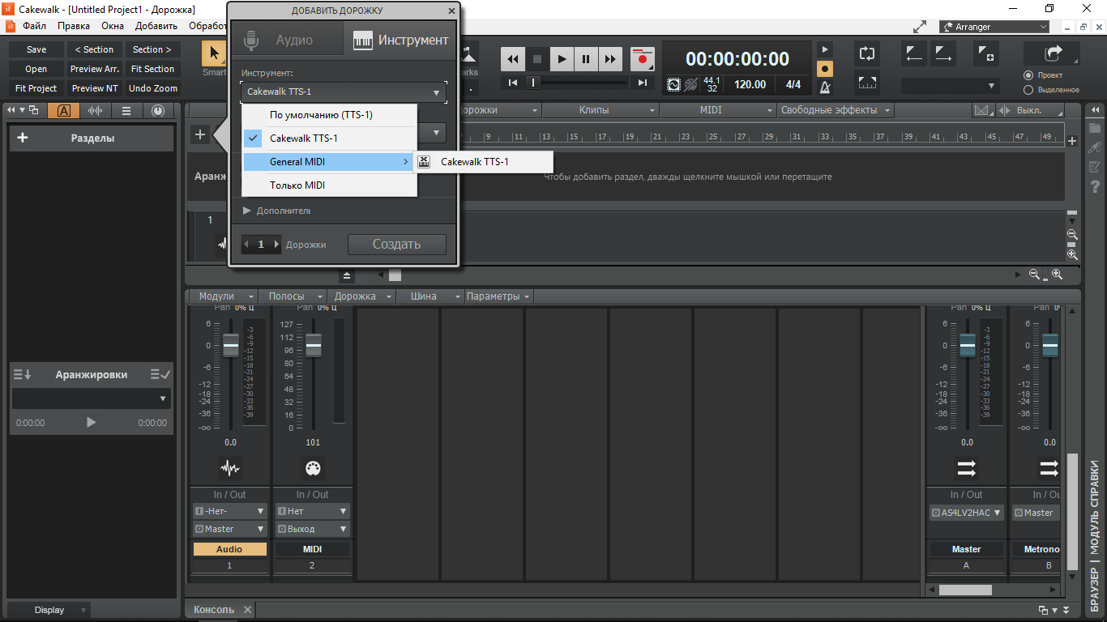Click the tempo value 120.00
Screen dimensions: 1107x622
[x=750, y=84]
